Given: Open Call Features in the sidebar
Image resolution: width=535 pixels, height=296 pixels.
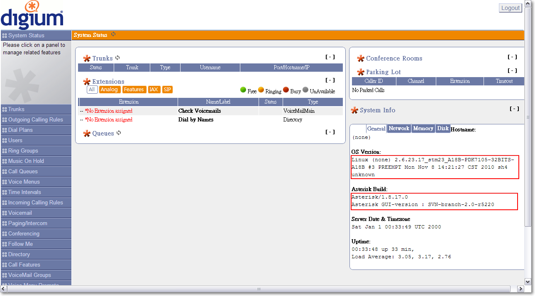Looking at the screenshot, I should 36,264.
